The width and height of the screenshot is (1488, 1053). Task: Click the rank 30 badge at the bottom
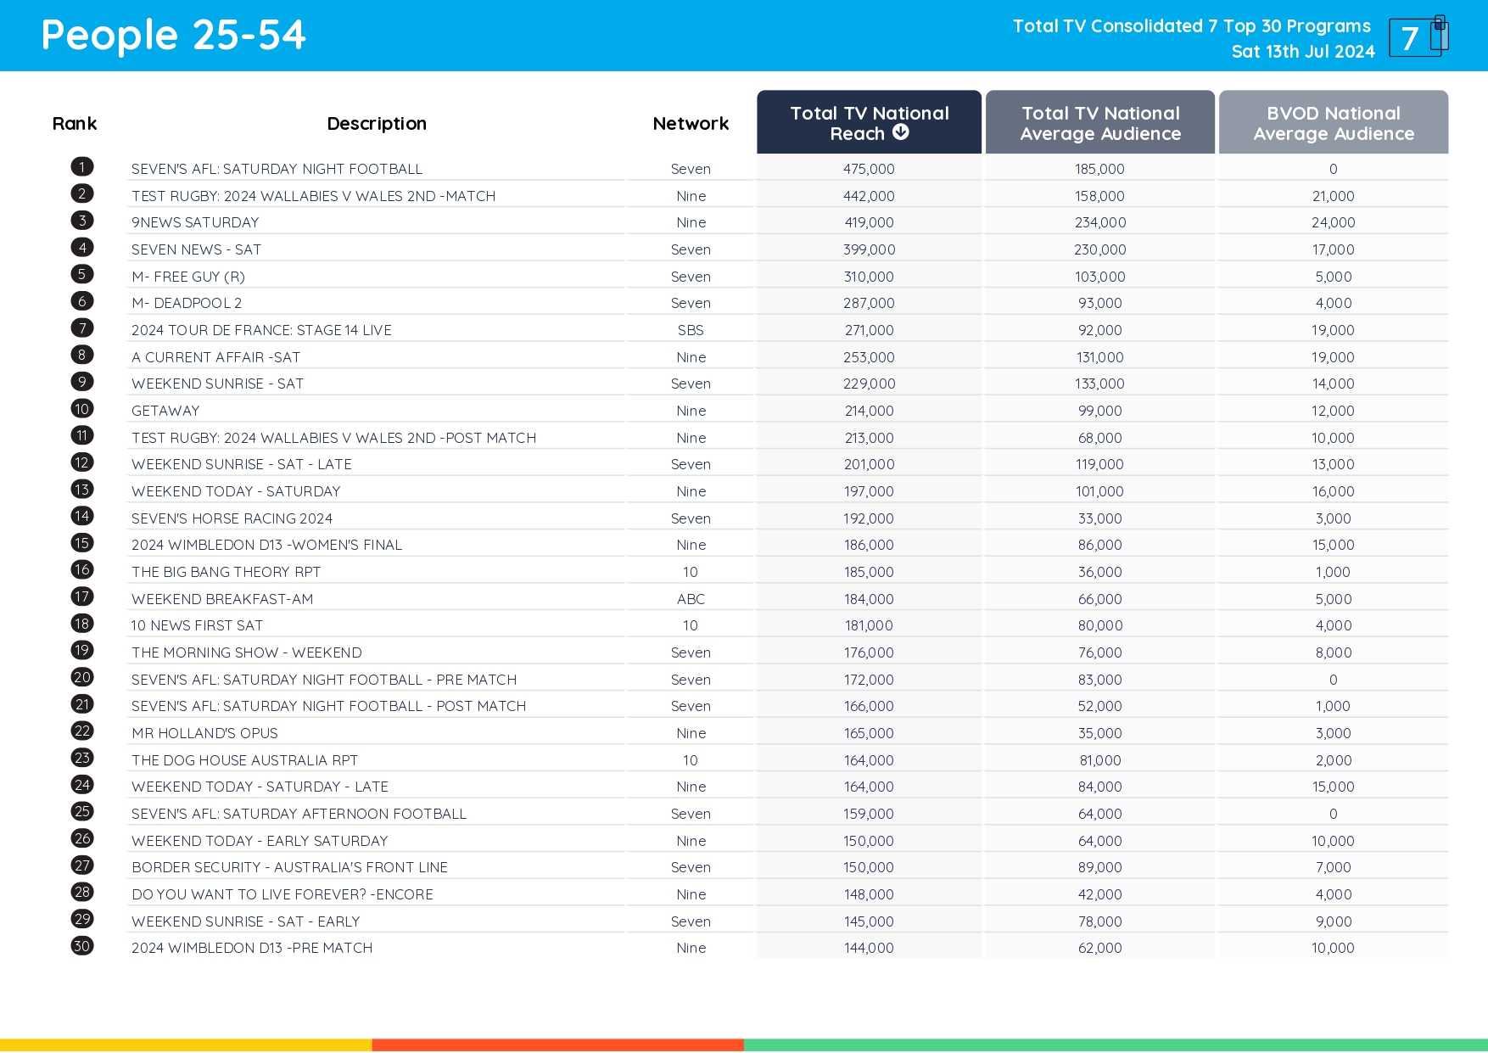pyautogui.click(x=81, y=946)
